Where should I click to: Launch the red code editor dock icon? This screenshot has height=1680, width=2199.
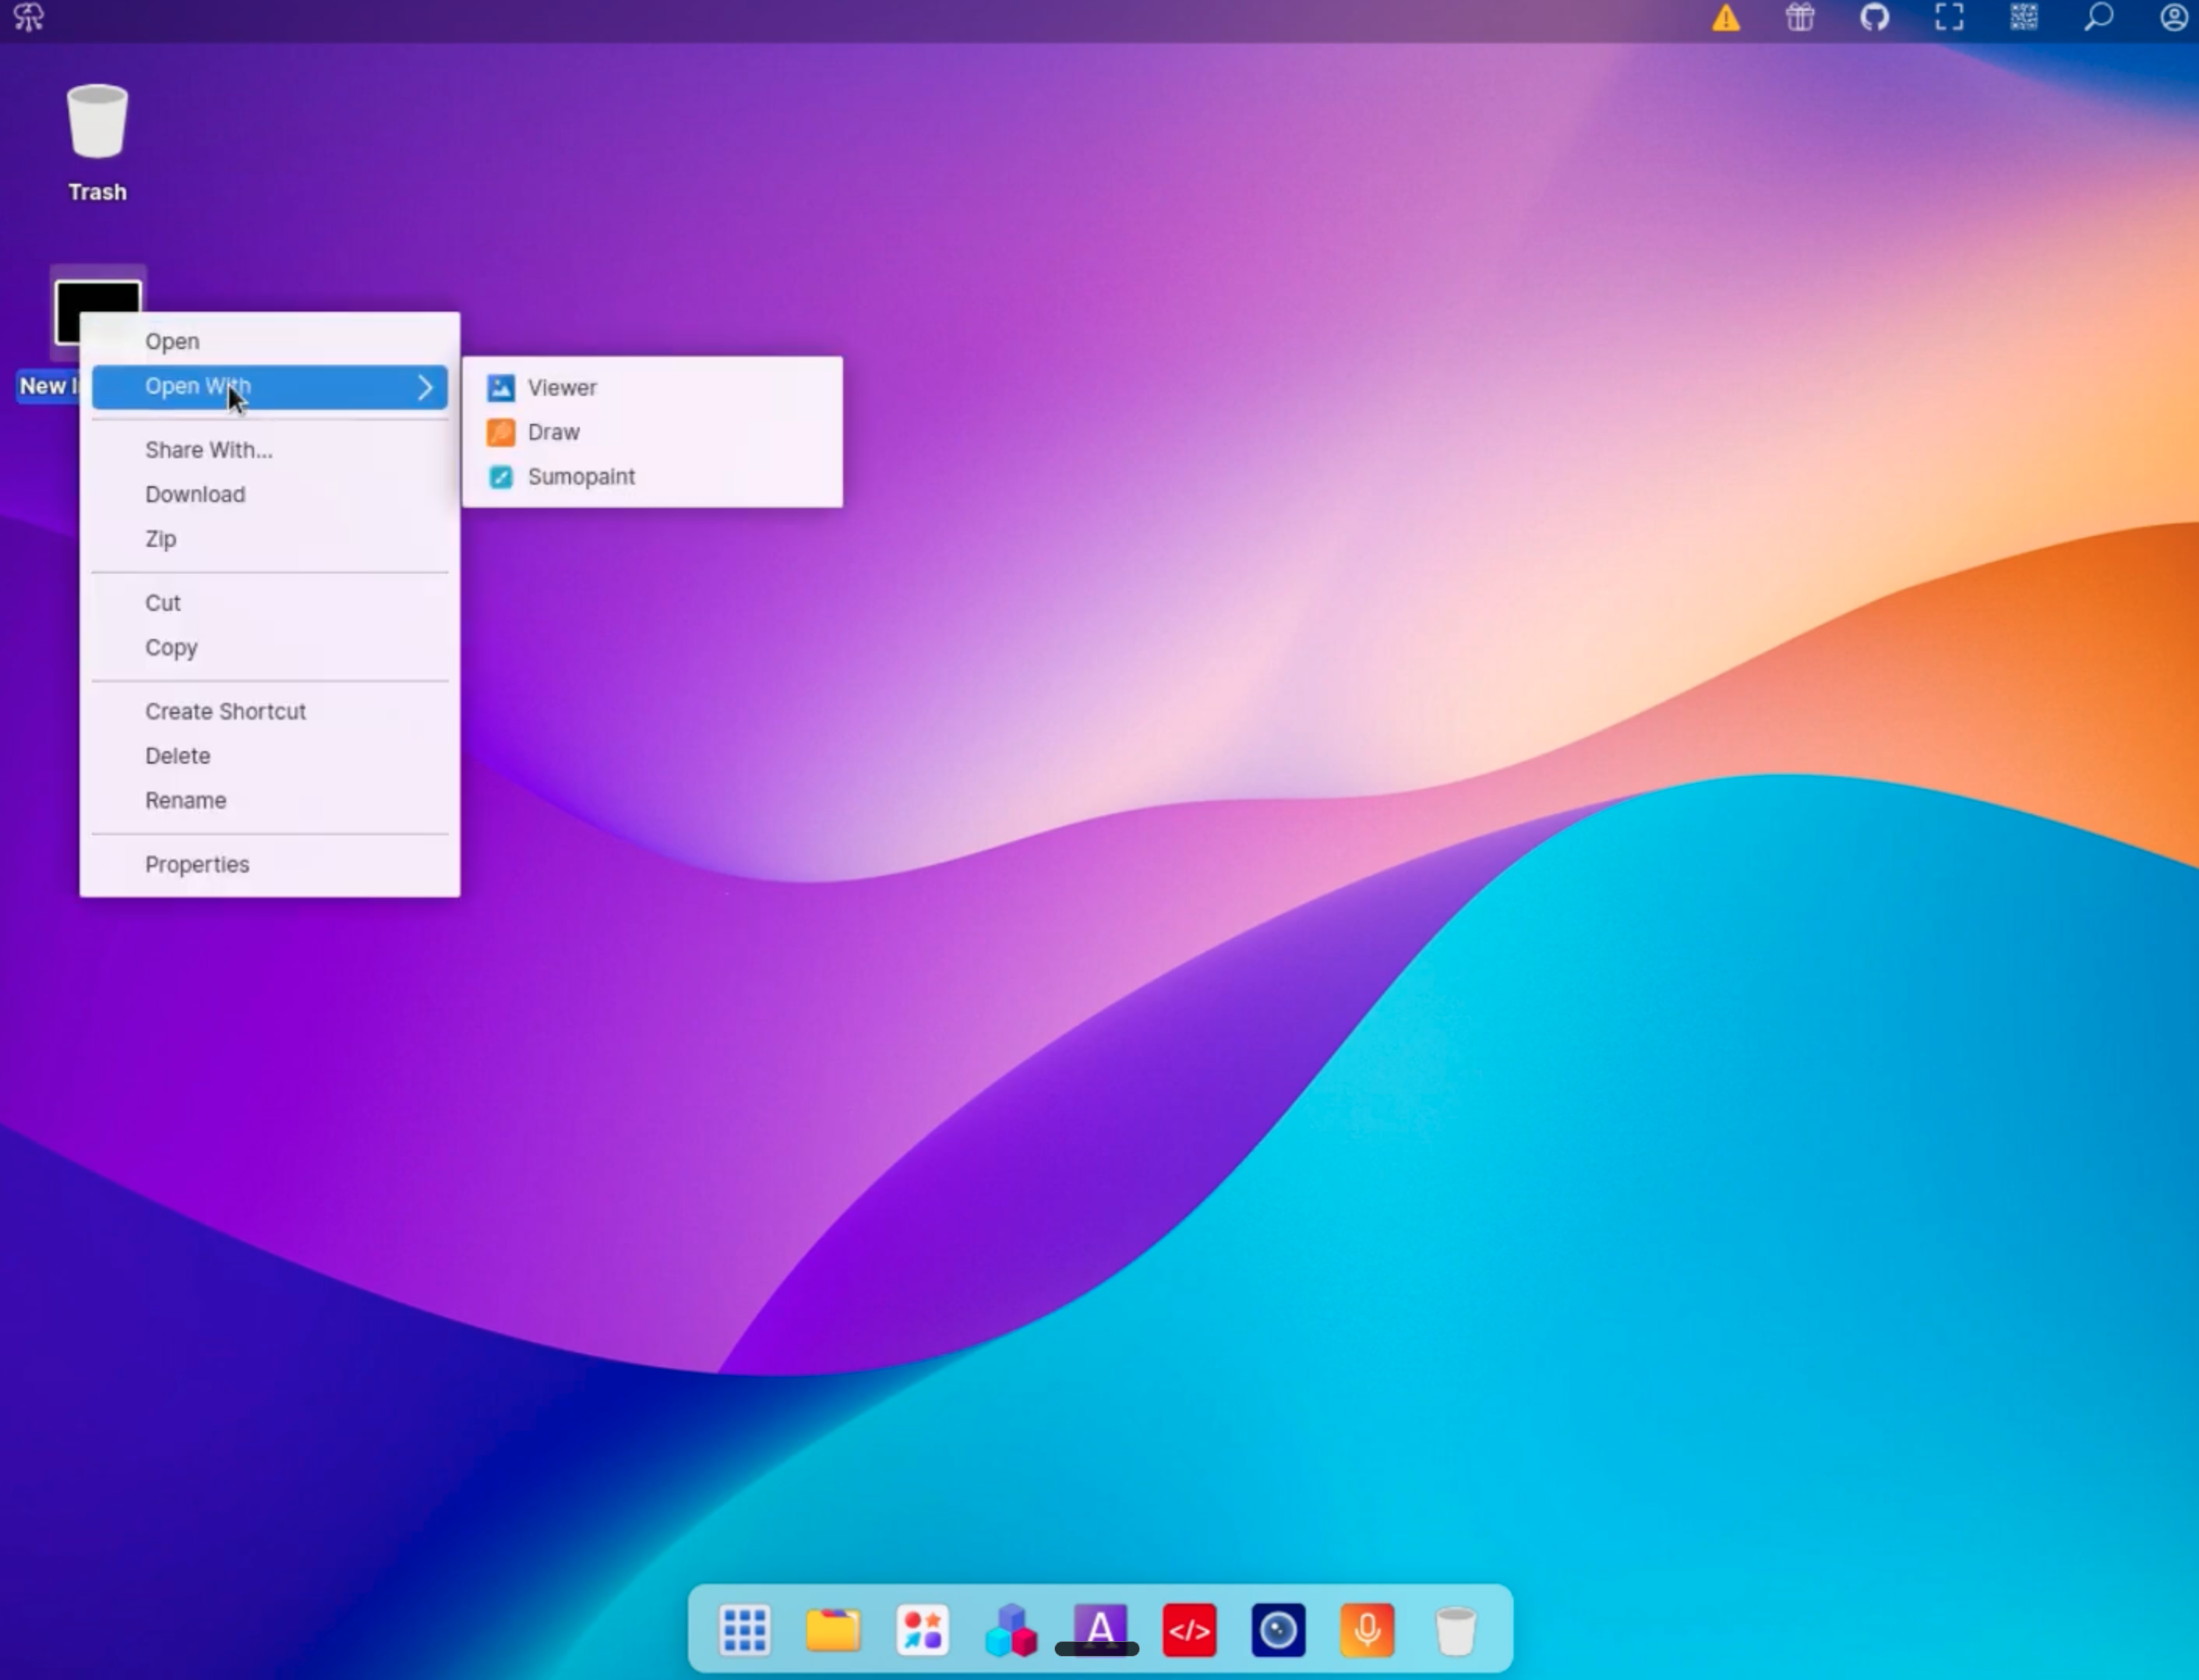[1189, 1630]
